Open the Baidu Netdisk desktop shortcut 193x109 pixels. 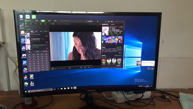28,17
